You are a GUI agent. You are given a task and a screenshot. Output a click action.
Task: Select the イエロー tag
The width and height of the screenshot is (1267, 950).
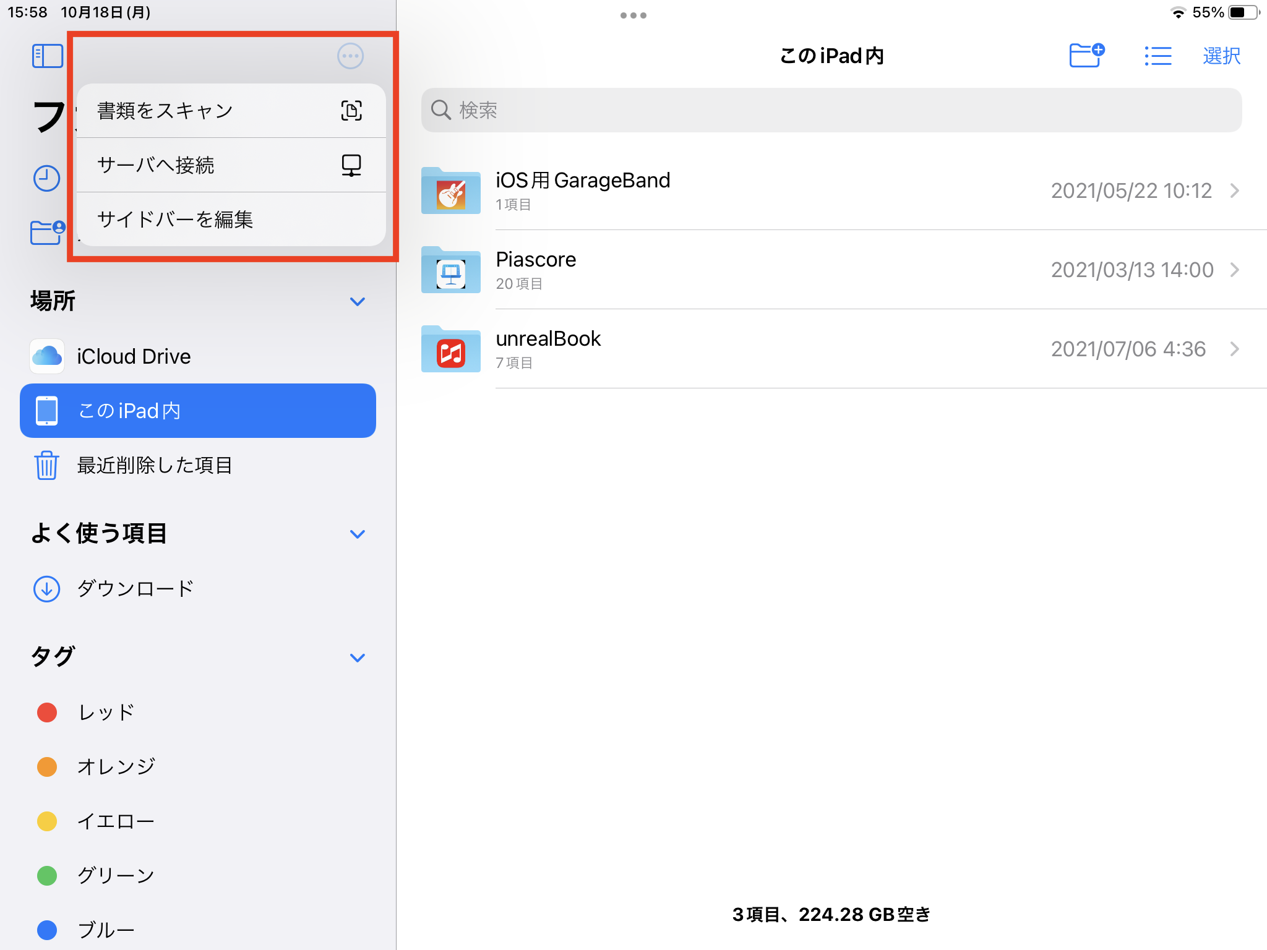click(x=198, y=821)
